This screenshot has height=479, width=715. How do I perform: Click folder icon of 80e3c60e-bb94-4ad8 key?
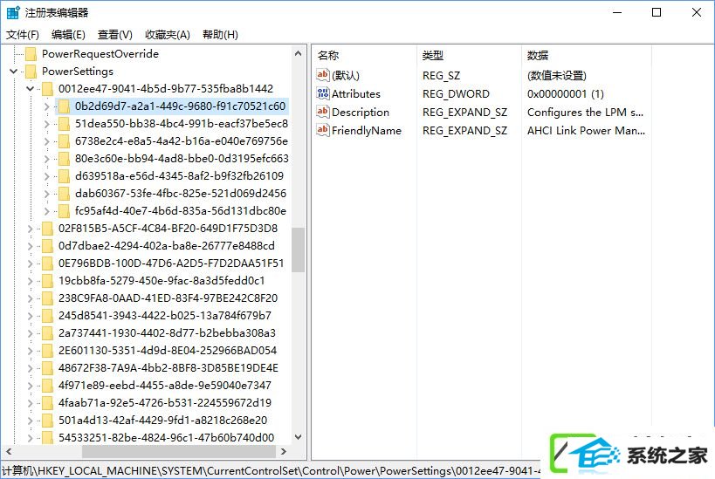click(64, 159)
